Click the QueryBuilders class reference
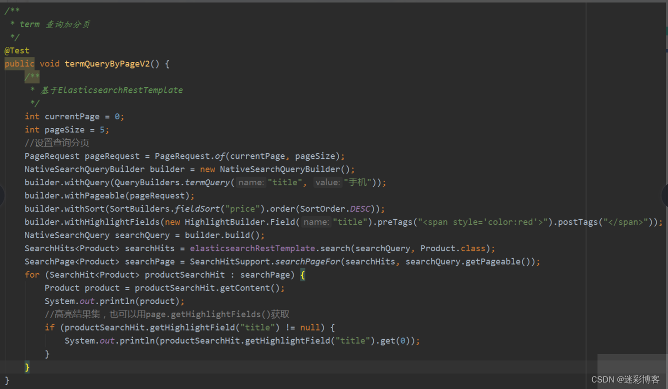Viewport: 668px width, 389px height. pyautogui.click(x=147, y=182)
